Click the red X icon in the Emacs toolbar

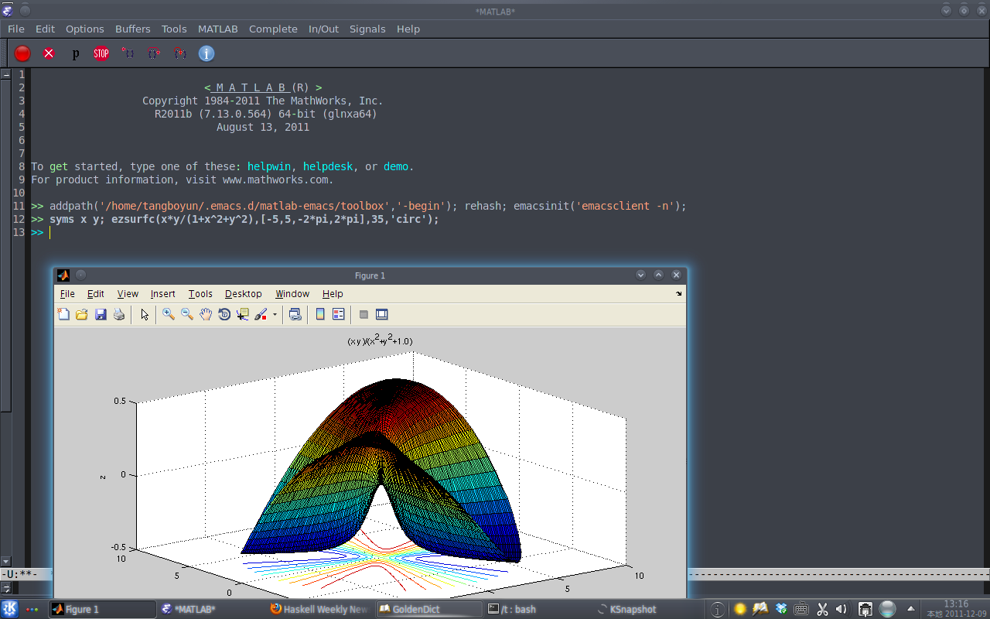point(49,53)
